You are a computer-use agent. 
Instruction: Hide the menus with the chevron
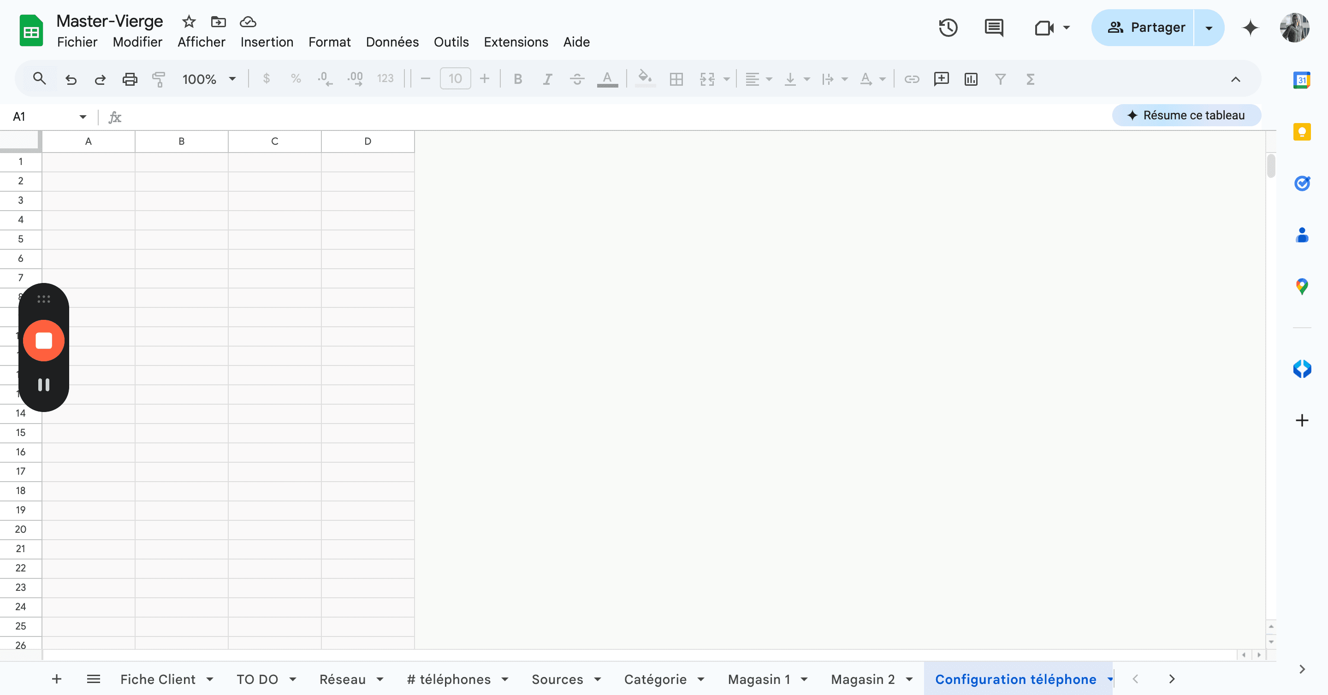pyautogui.click(x=1235, y=79)
